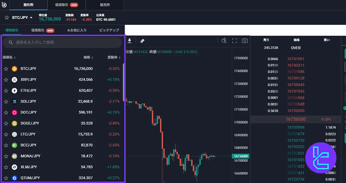
Task: Toggle the favorite star for SOL/JPY
Action: tap(6, 102)
